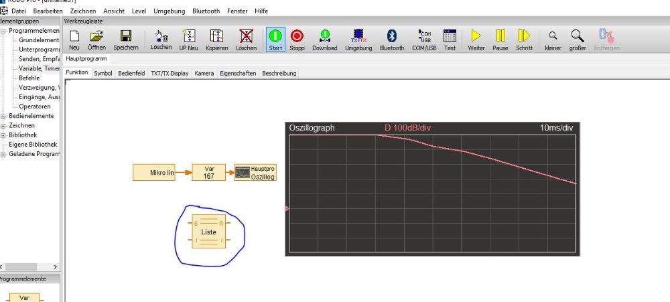Expand the Bibliothek tree node
The width and height of the screenshot is (670, 302).
tap(4, 135)
